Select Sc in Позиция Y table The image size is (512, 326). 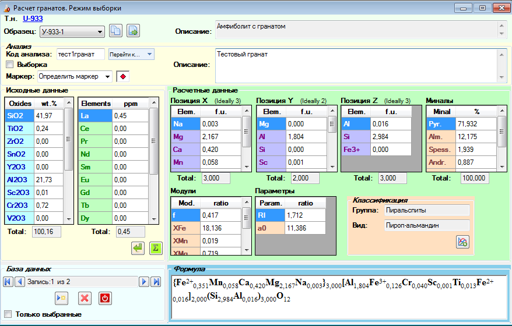click(292, 162)
